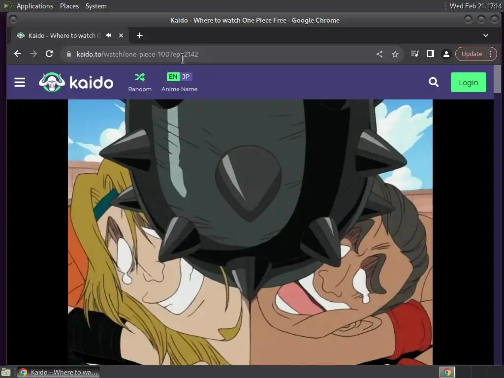Open a new browser tab
This screenshot has width=504, height=378.
[x=139, y=35]
